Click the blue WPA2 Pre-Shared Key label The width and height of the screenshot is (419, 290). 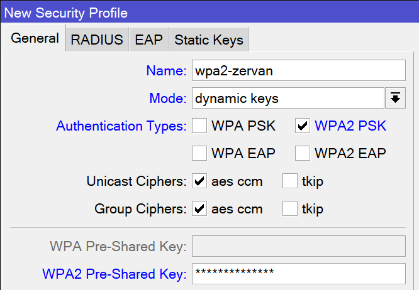point(114,274)
